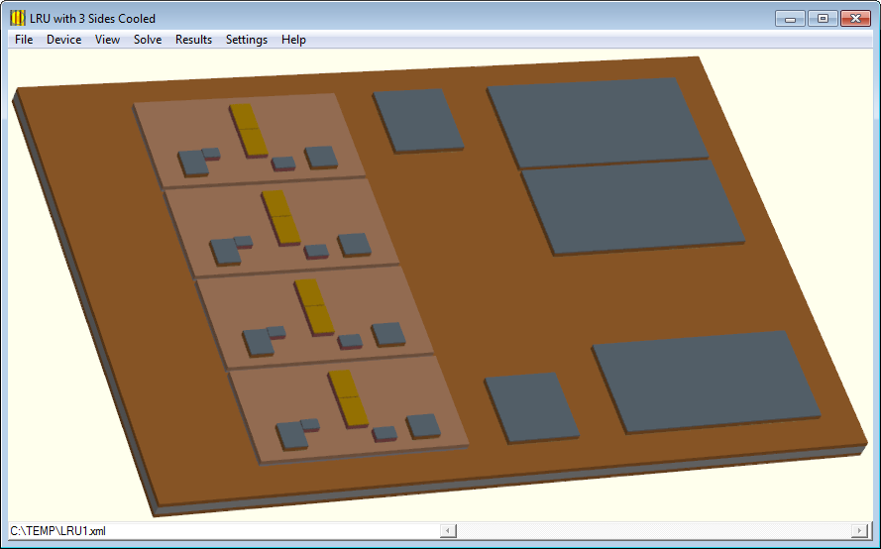The image size is (881, 549).
Task: Select the large gray block at bottom right
Action: (706, 381)
